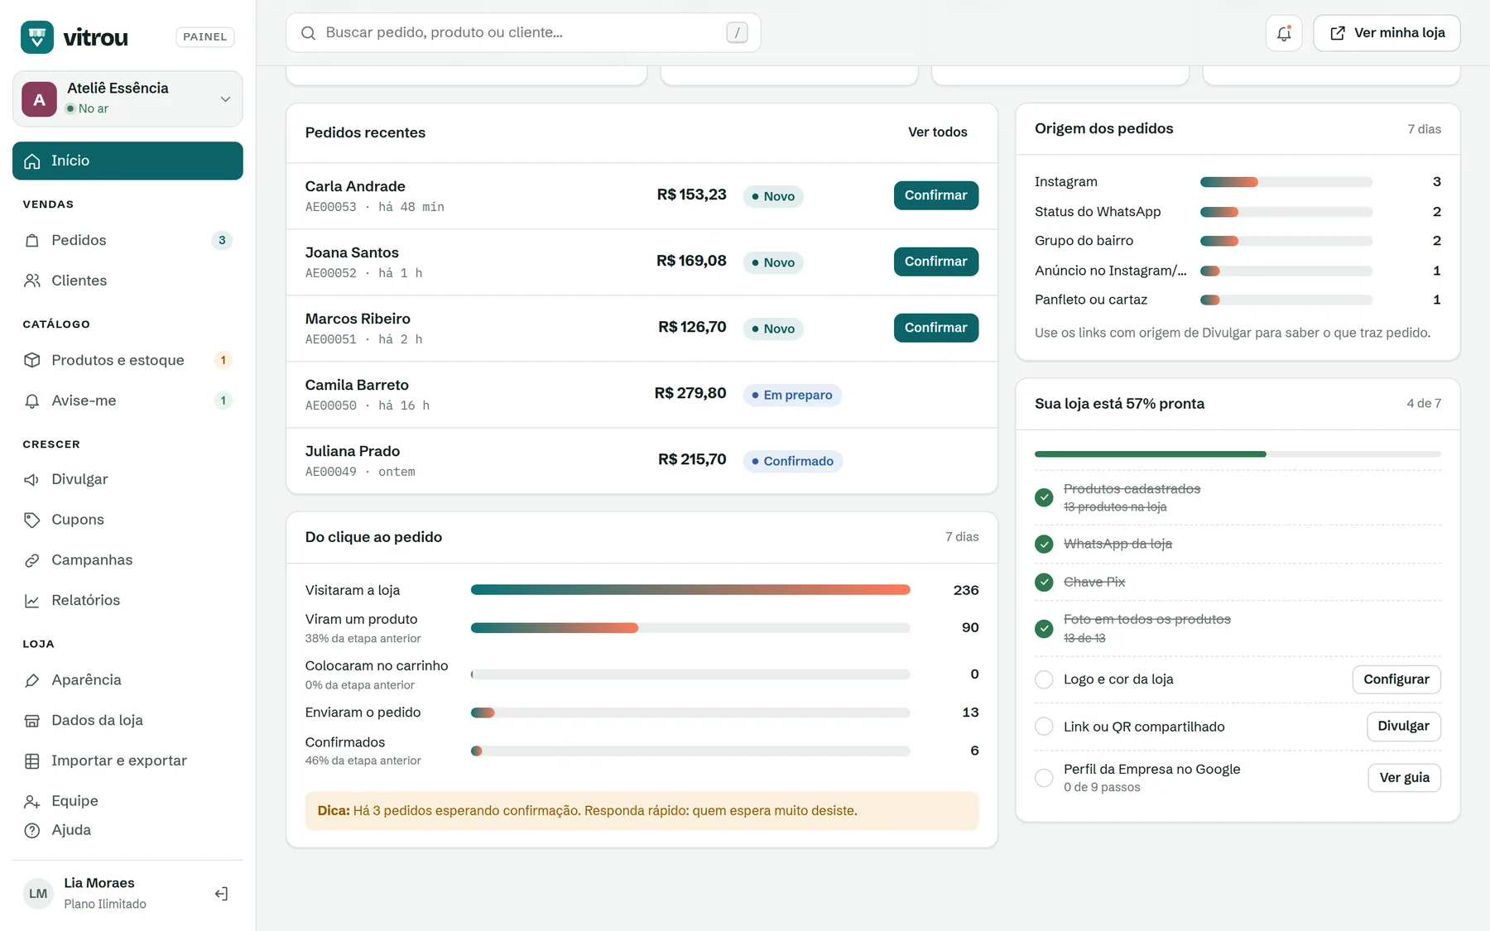Open the Início menu item
Screen dimensions: 1490x931
(127, 161)
